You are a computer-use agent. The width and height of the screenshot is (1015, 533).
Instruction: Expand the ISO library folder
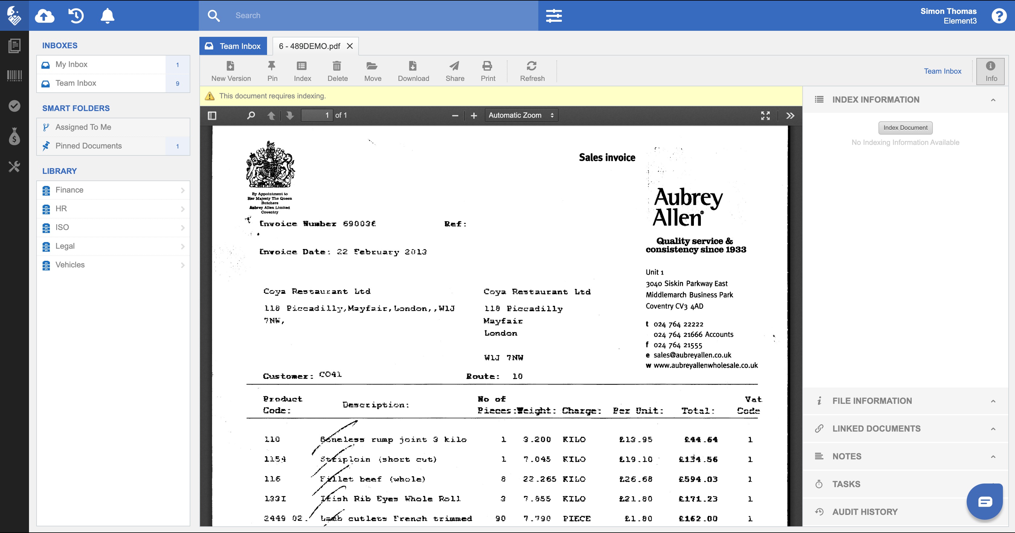pyautogui.click(x=113, y=227)
